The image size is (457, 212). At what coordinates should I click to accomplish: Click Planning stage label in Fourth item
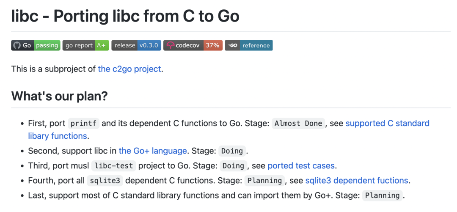[264, 181]
